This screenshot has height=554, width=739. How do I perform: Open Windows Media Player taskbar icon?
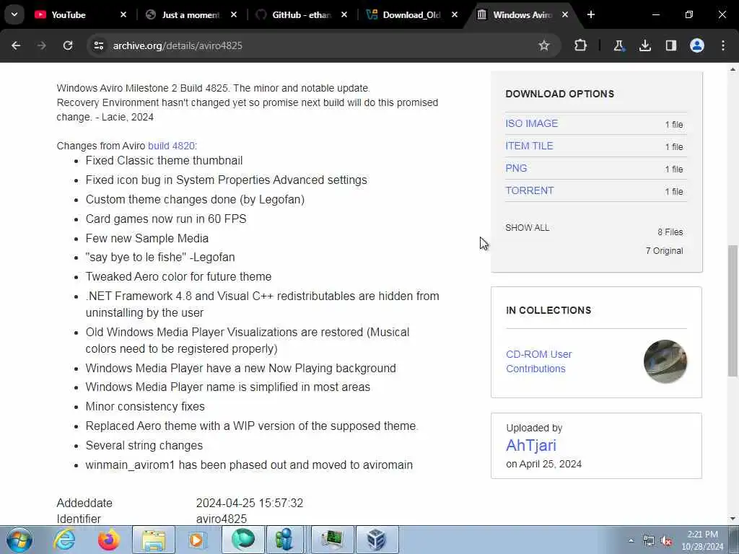pyautogui.click(x=197, y=540)
